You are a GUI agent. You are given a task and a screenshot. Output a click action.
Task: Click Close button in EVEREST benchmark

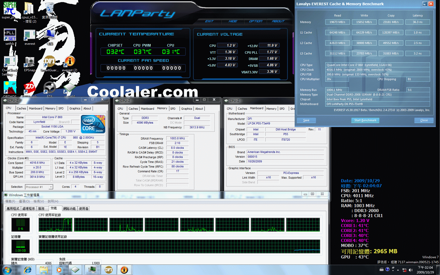(424, 120)
